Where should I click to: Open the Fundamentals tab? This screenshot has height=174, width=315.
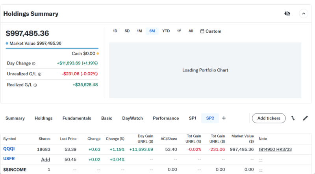(77, 118)
